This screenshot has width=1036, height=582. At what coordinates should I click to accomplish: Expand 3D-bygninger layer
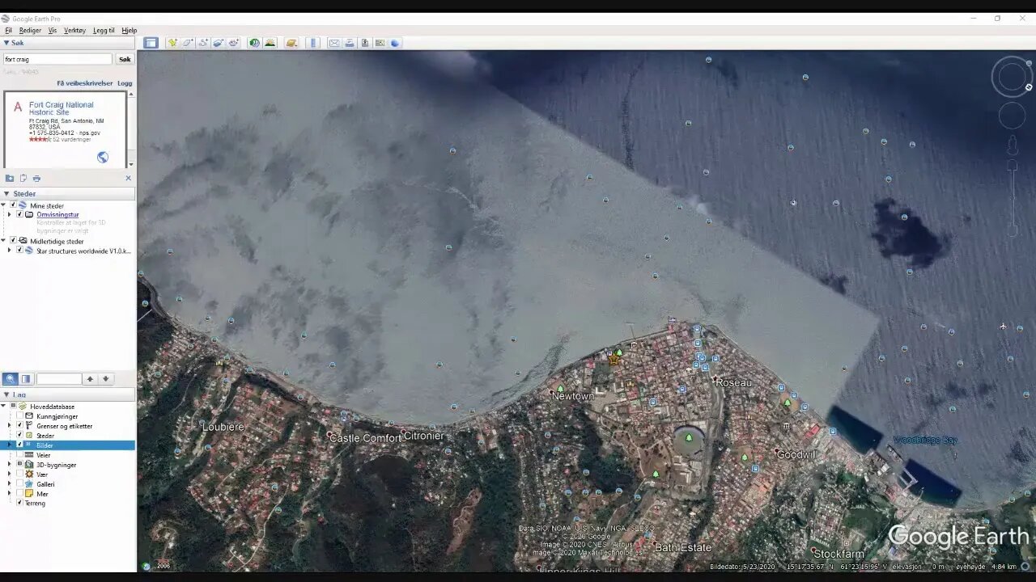click(x=10, y=465)
